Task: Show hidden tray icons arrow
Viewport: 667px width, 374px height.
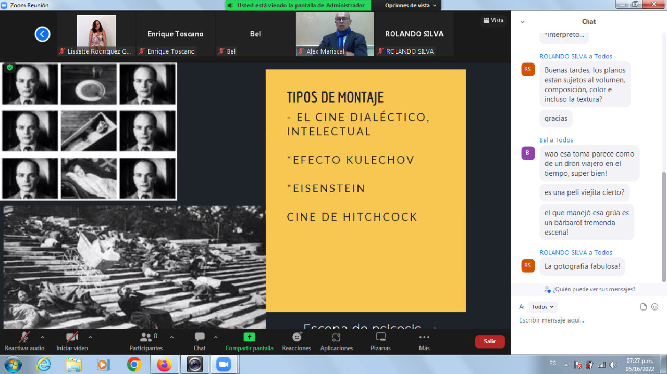Action: coord(566,365)
